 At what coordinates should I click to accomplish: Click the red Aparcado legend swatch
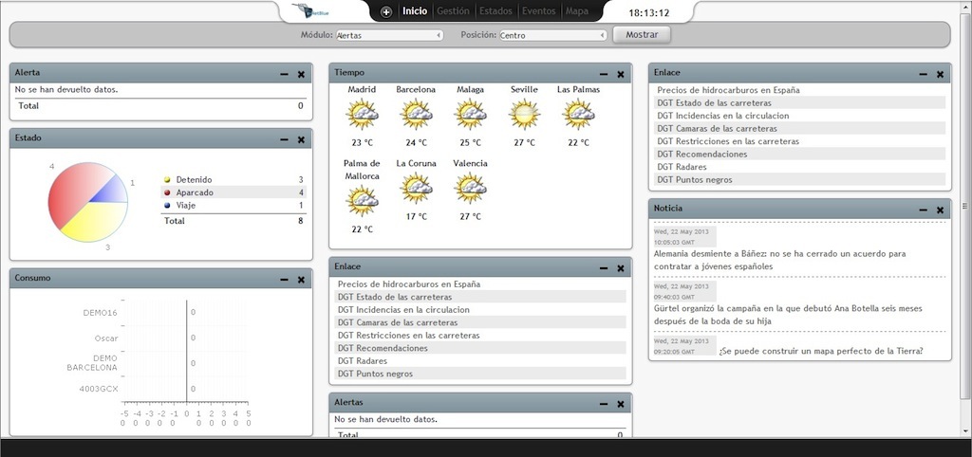[x=168, y=192]
